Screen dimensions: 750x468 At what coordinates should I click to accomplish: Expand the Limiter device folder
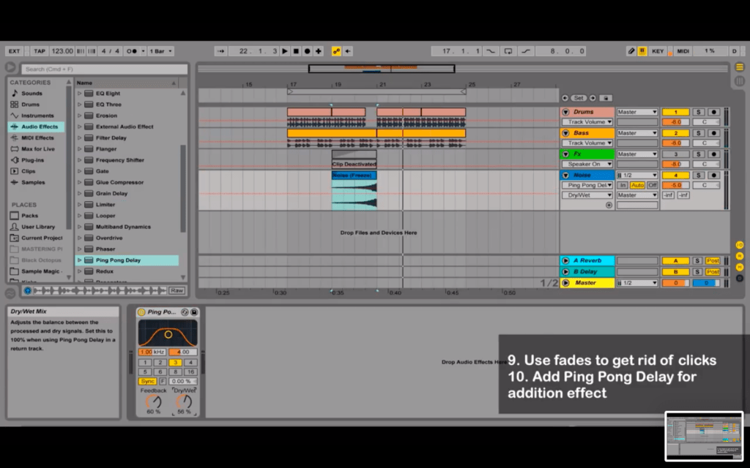click(79, 205)
